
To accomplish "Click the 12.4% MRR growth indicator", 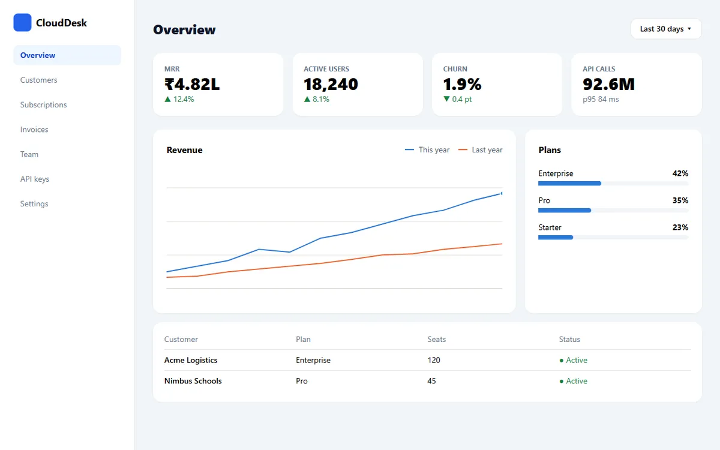I will pos(179,100).
